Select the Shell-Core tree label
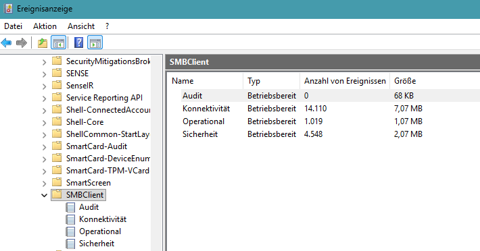The height and width of the screenshot is (251, 480). coord(85,122)
